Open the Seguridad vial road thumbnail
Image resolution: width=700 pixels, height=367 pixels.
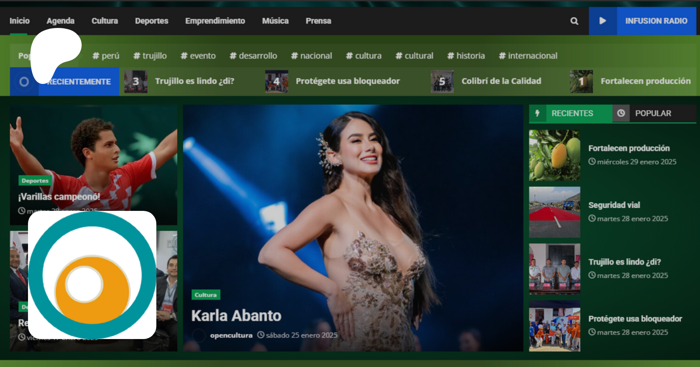555,212
